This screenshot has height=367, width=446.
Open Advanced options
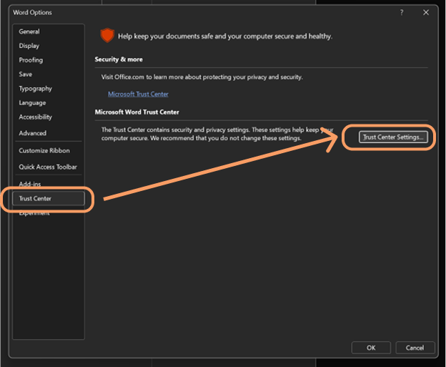[x=33, y=133]
